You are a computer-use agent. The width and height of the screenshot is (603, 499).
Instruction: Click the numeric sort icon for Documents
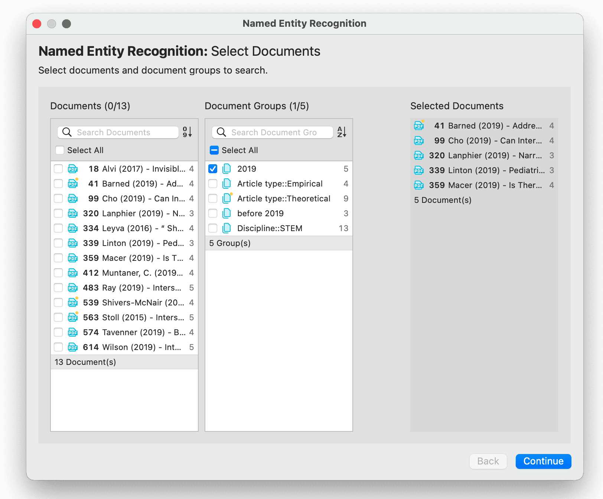188,132
